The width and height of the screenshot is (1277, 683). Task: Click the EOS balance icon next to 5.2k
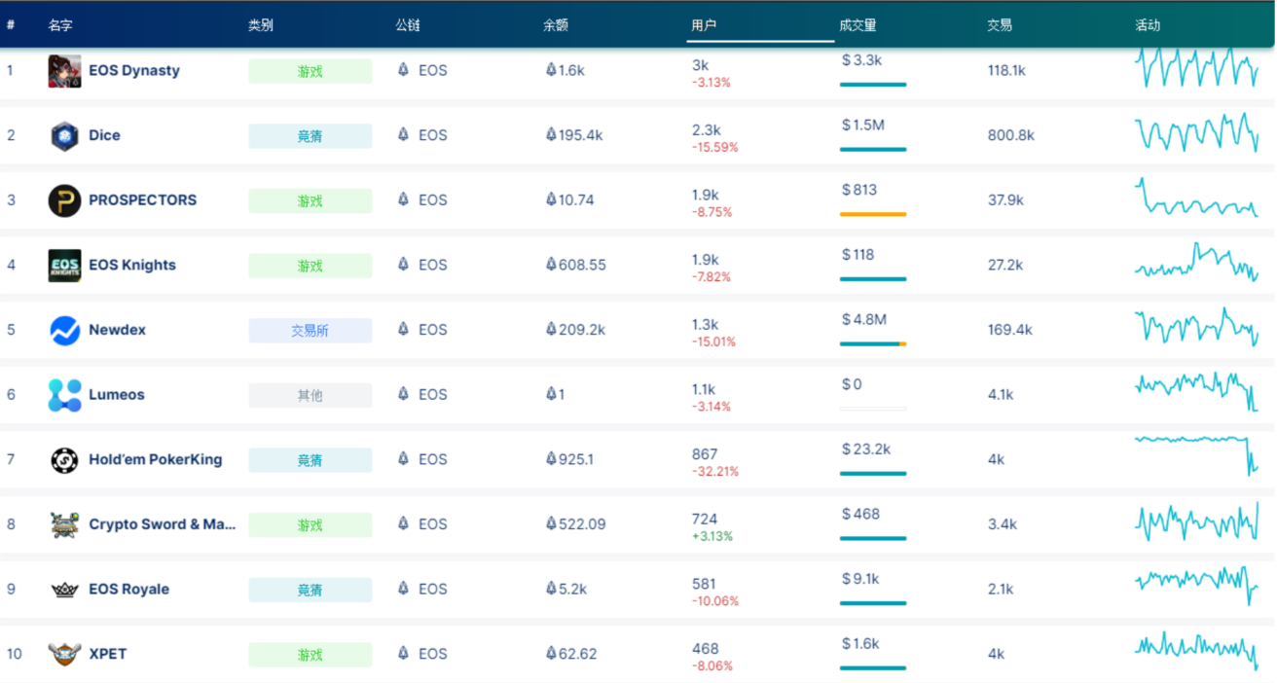tap(551, 588)
